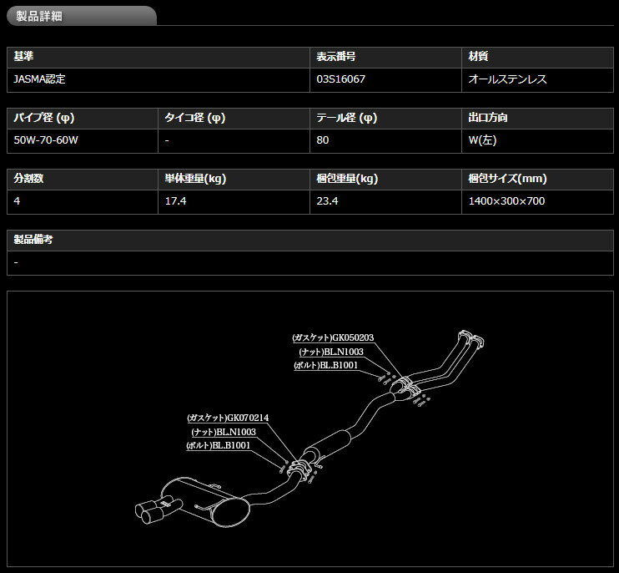Image resolution: width=619 pixels, height=573 pixels.
Task: Click the オールステンレス material value
Action: pyautogui.click(x=508, y=79)
